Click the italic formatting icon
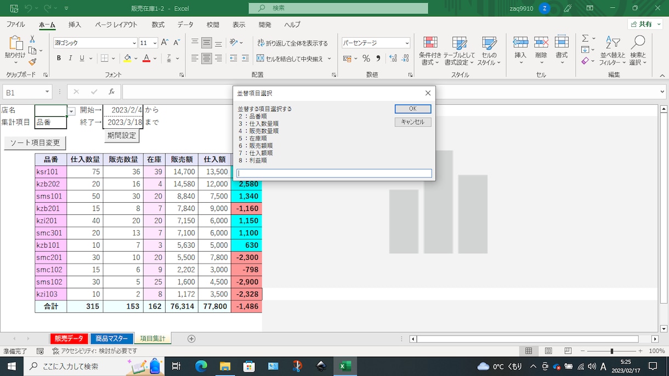669x376 pixels. (70, 59)
